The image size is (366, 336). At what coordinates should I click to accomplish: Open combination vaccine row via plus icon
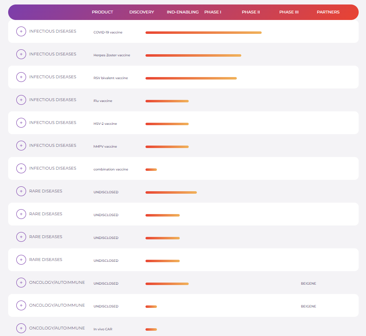[21, 168]
